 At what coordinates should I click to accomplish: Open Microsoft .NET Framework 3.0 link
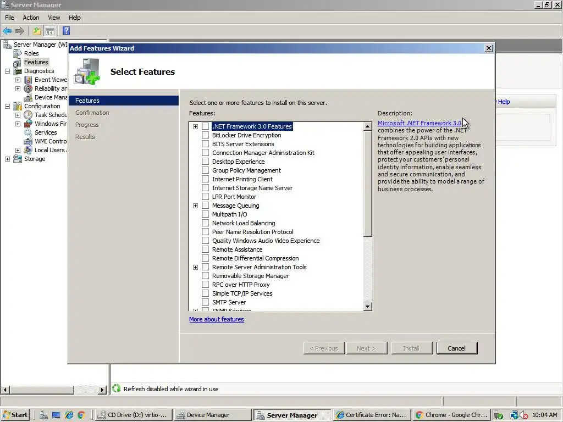tap(420, 123)
